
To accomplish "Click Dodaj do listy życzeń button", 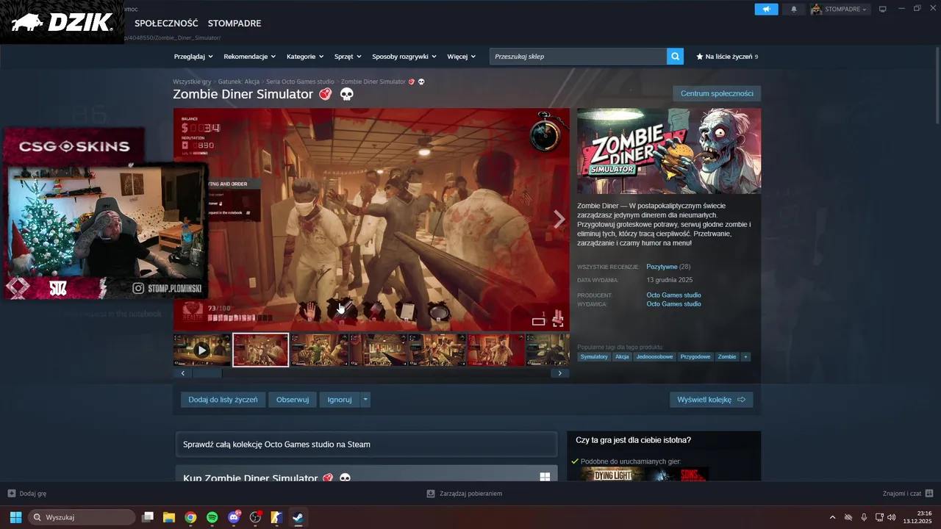I will click(x=223, y=400).
